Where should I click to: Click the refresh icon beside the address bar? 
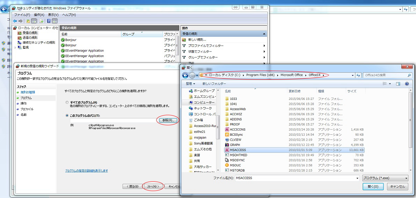[x=358, y=75]
